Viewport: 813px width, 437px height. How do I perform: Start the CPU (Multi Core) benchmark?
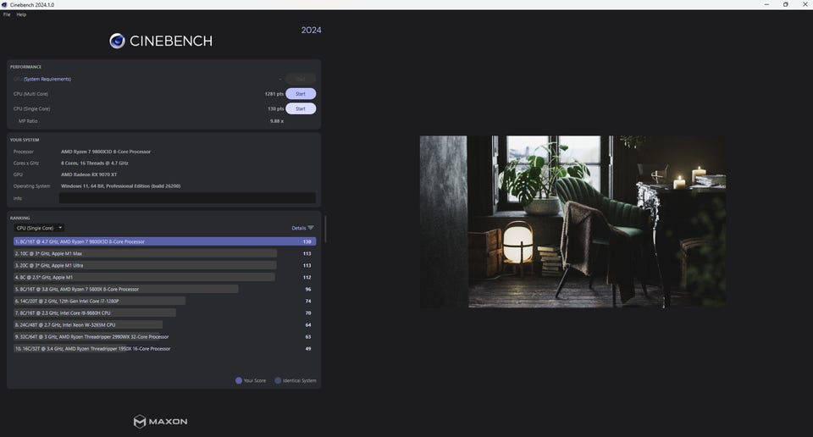coord(300,94)
